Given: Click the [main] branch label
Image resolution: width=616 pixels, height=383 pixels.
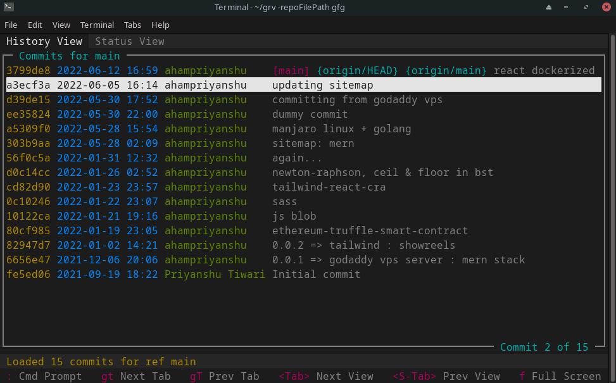Looking at the screenshot, I should 291,71.
